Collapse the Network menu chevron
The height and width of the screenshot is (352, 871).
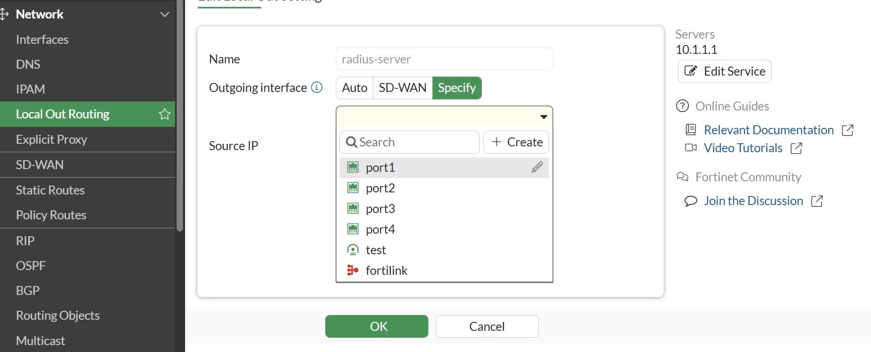click(164, 14)
